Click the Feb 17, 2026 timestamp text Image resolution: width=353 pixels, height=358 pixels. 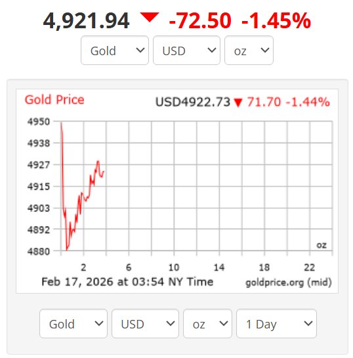pyautogui.click(x=127, y=282)
